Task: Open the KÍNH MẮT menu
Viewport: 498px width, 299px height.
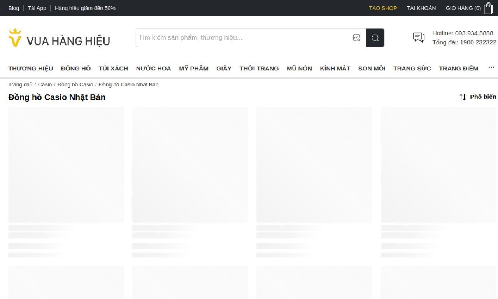Action: click(x=335, y=69)
